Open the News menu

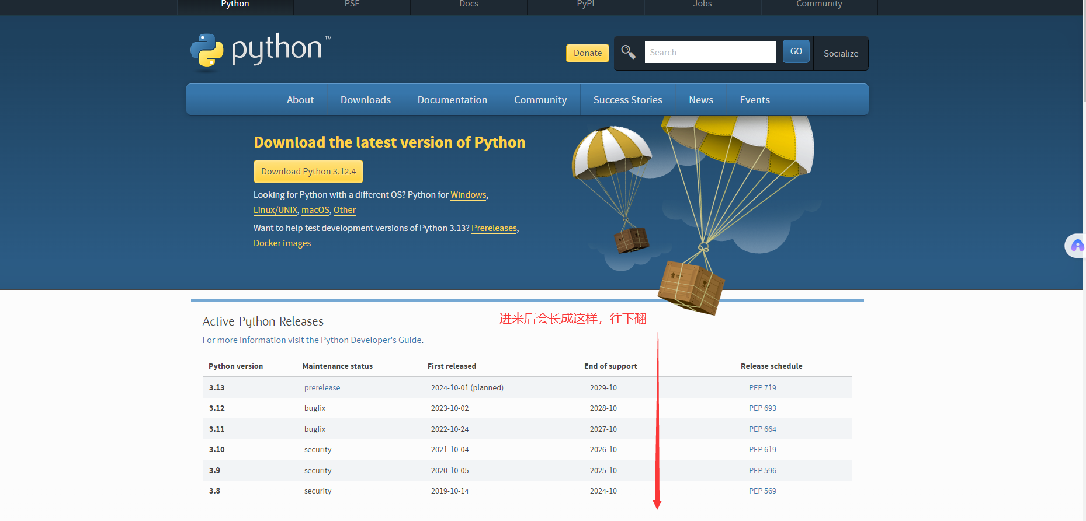pos(701,100)
